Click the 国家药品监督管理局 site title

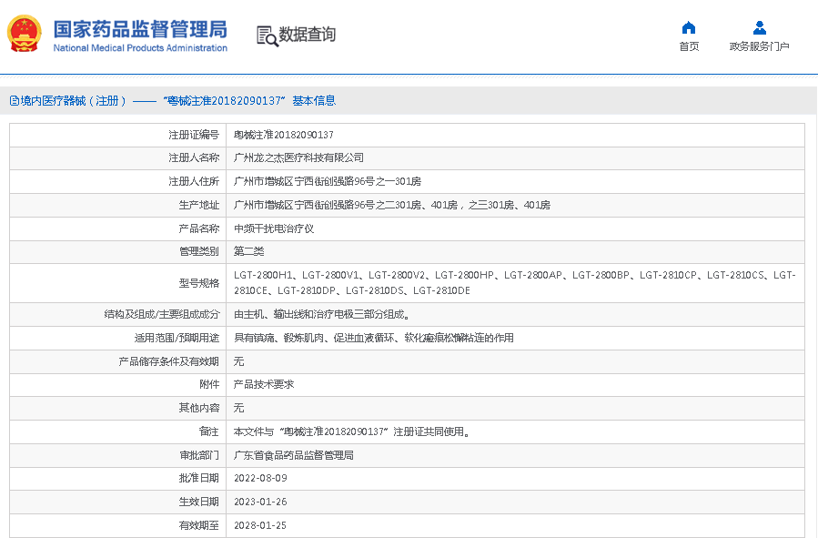click(140, 27)
